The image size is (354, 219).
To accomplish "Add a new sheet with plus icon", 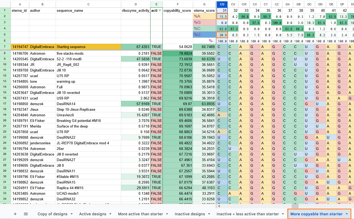I will click(x=15, y=214).
